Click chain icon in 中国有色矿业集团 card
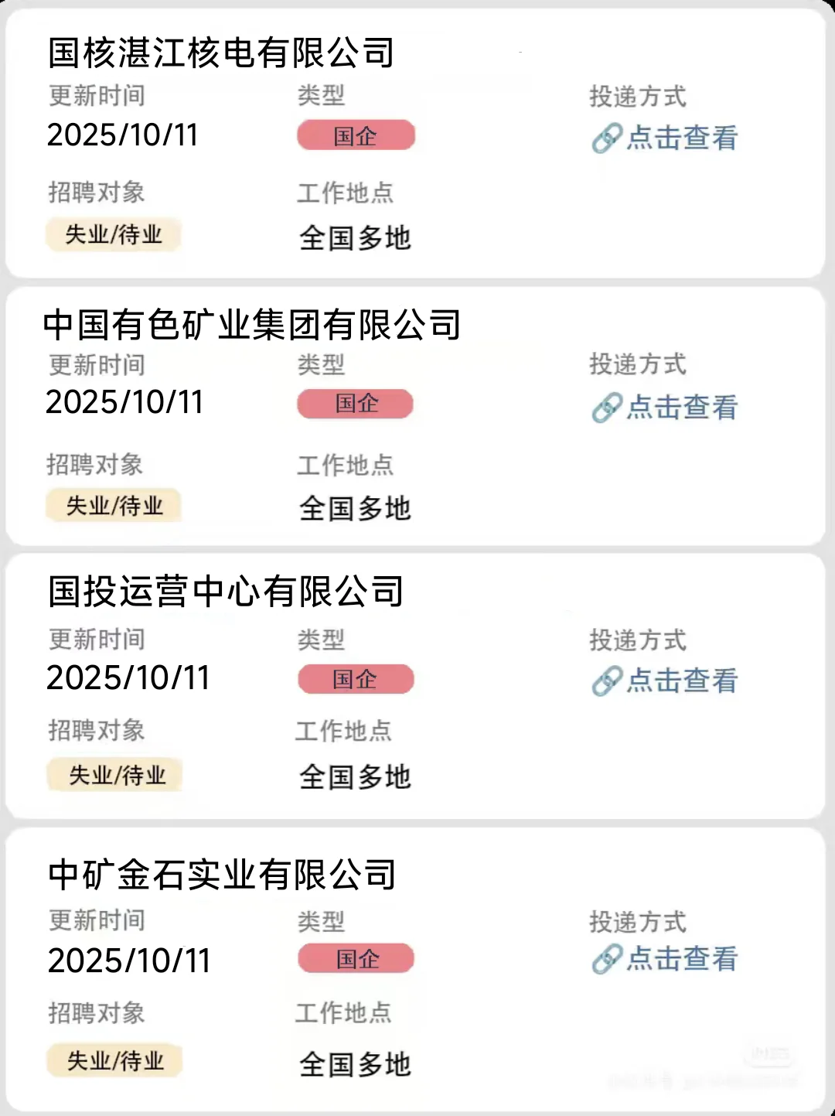Image resolution: width=835 pixels, height=1116 pixels. 607,408
